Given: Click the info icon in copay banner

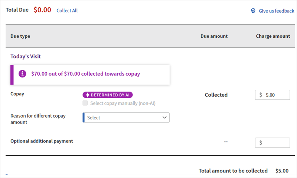Looking at the screenshot, I should pyautogui.click(x=22, y=74).
